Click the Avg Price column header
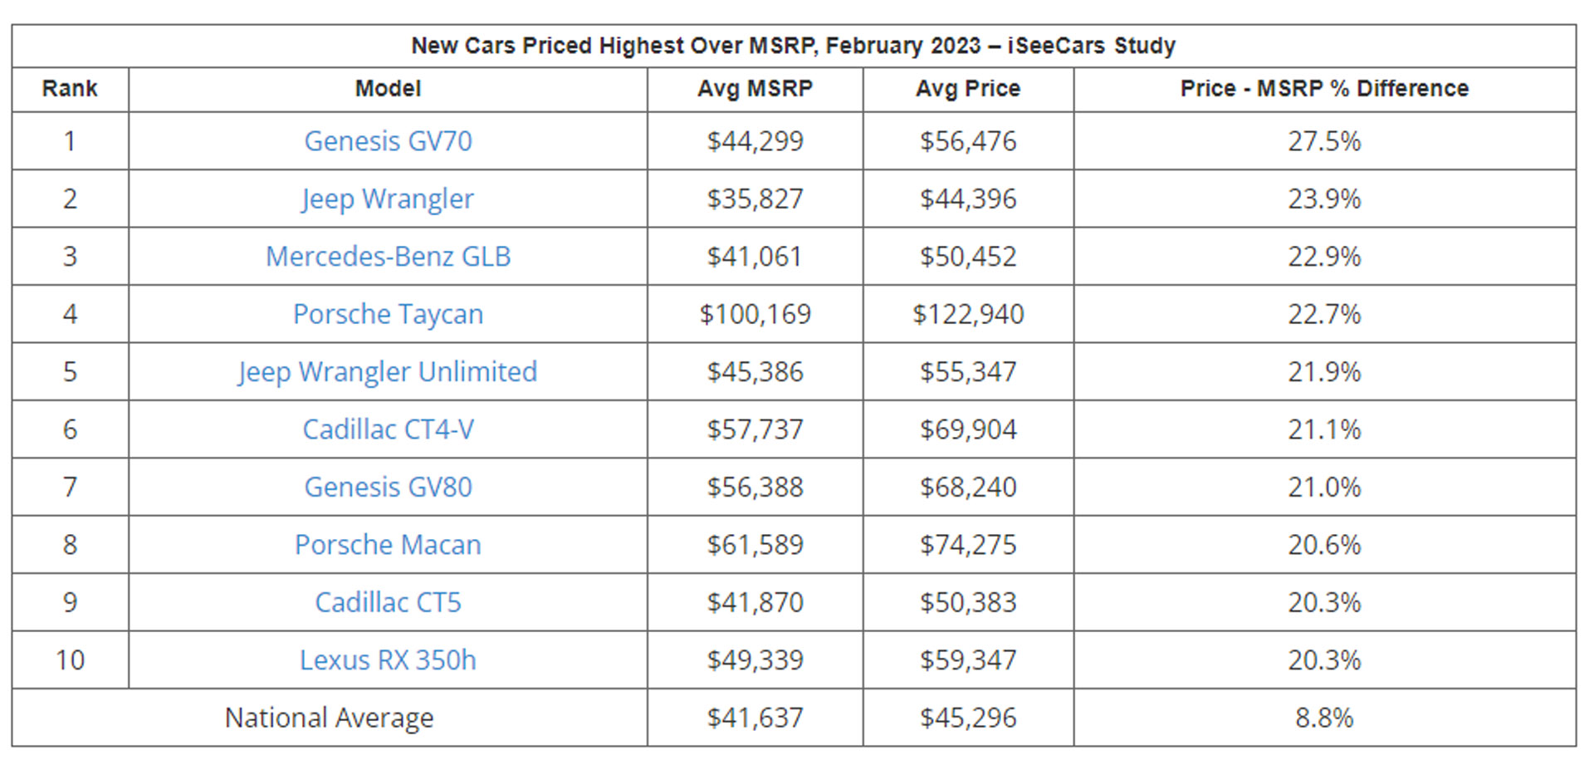Viewport: 1594px width, 765px height. 968,89
